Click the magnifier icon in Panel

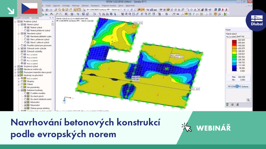[248, 100]
